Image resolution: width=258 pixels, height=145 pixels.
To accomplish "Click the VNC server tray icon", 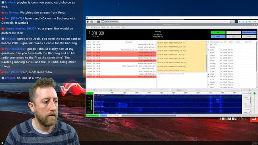I will (x=236, y=22).
